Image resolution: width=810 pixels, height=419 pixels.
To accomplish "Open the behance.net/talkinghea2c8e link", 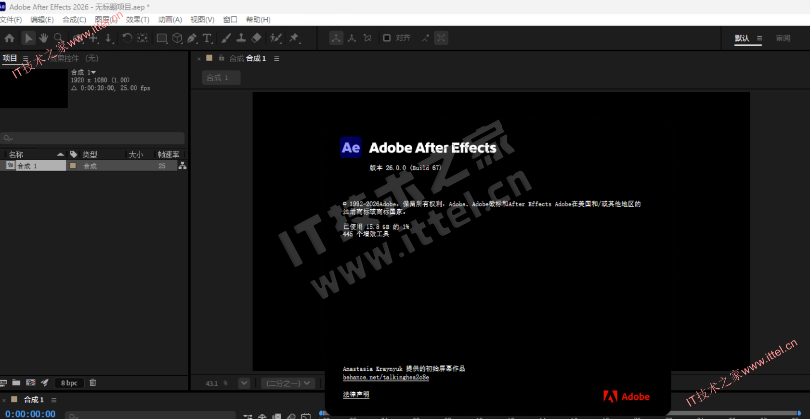I will point(386,378).
